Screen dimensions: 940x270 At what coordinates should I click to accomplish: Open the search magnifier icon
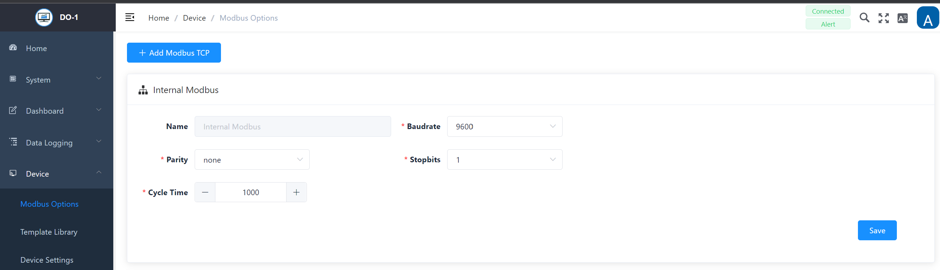pos(864,17)
